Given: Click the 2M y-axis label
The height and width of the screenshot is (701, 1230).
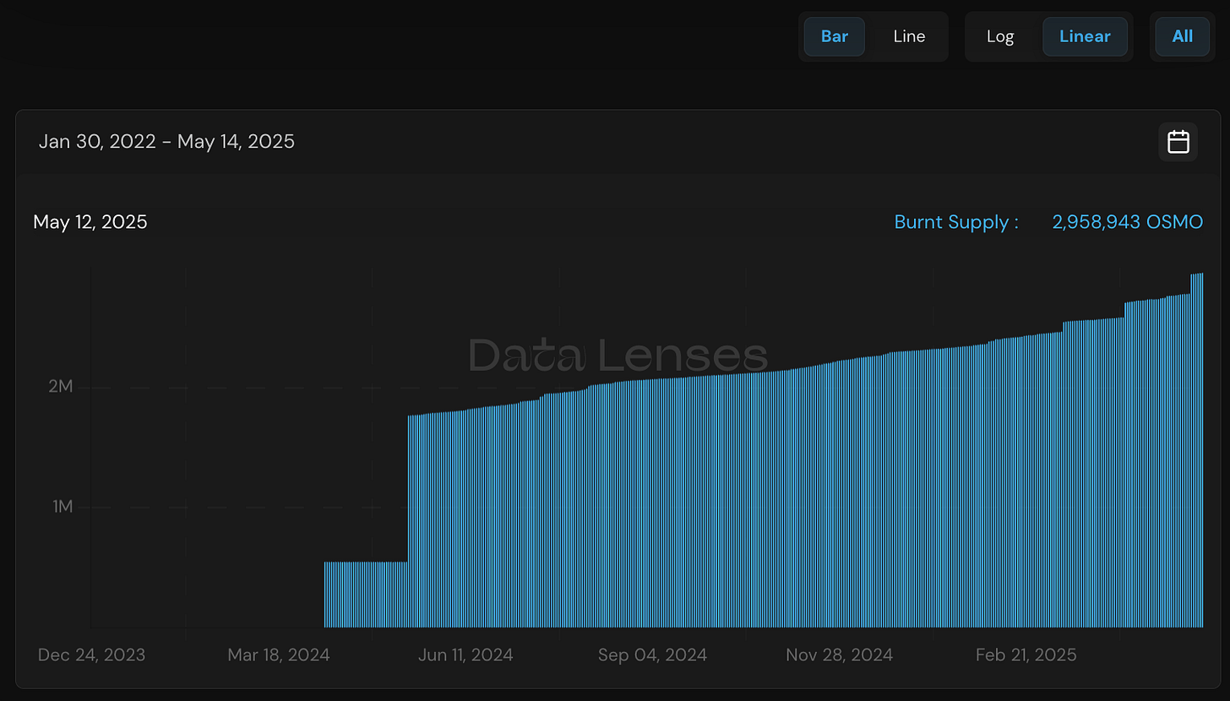Looking at the screenshot, I should pos(61,387).
